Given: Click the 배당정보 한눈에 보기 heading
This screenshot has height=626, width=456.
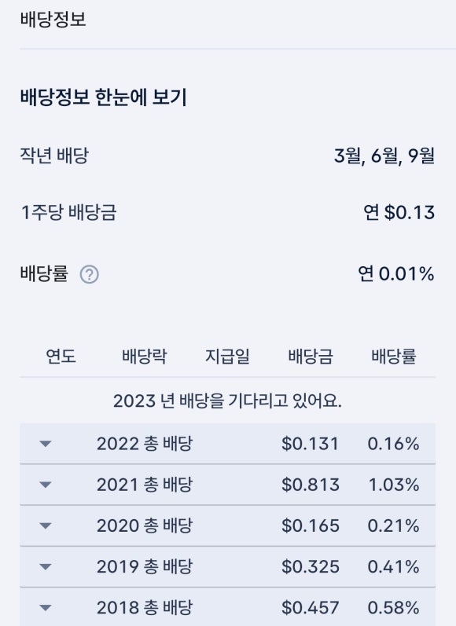Looking at the screenshot, I should [x=104, y=97].
